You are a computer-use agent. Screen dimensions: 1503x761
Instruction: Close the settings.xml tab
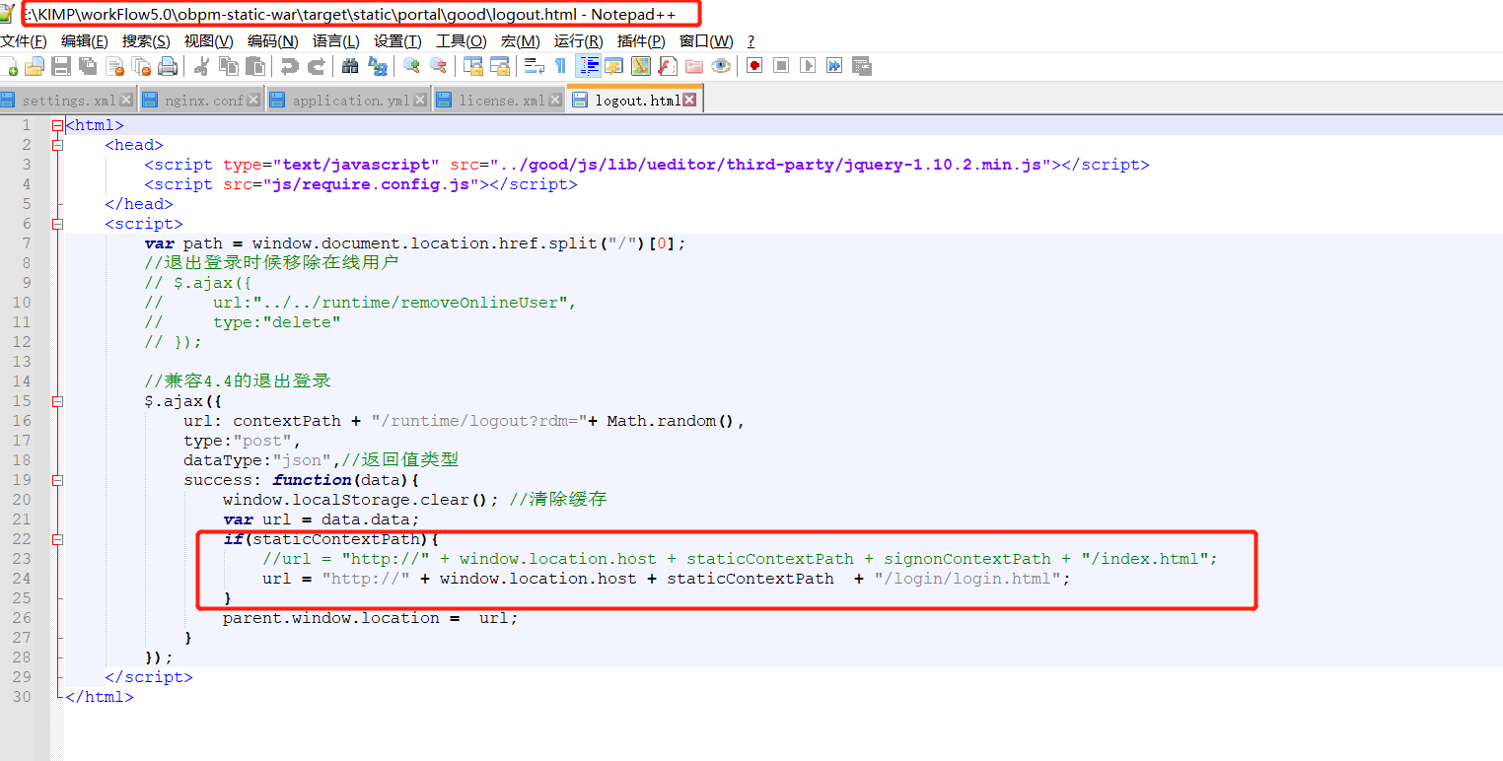tap(126, 100)
